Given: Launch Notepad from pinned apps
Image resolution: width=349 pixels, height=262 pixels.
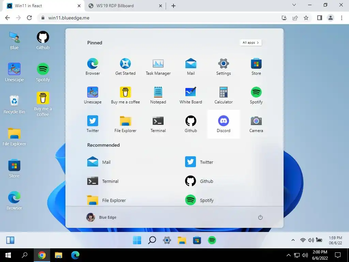Looking at the screenshot, I should pyautogui.click(x=158, y=96).
